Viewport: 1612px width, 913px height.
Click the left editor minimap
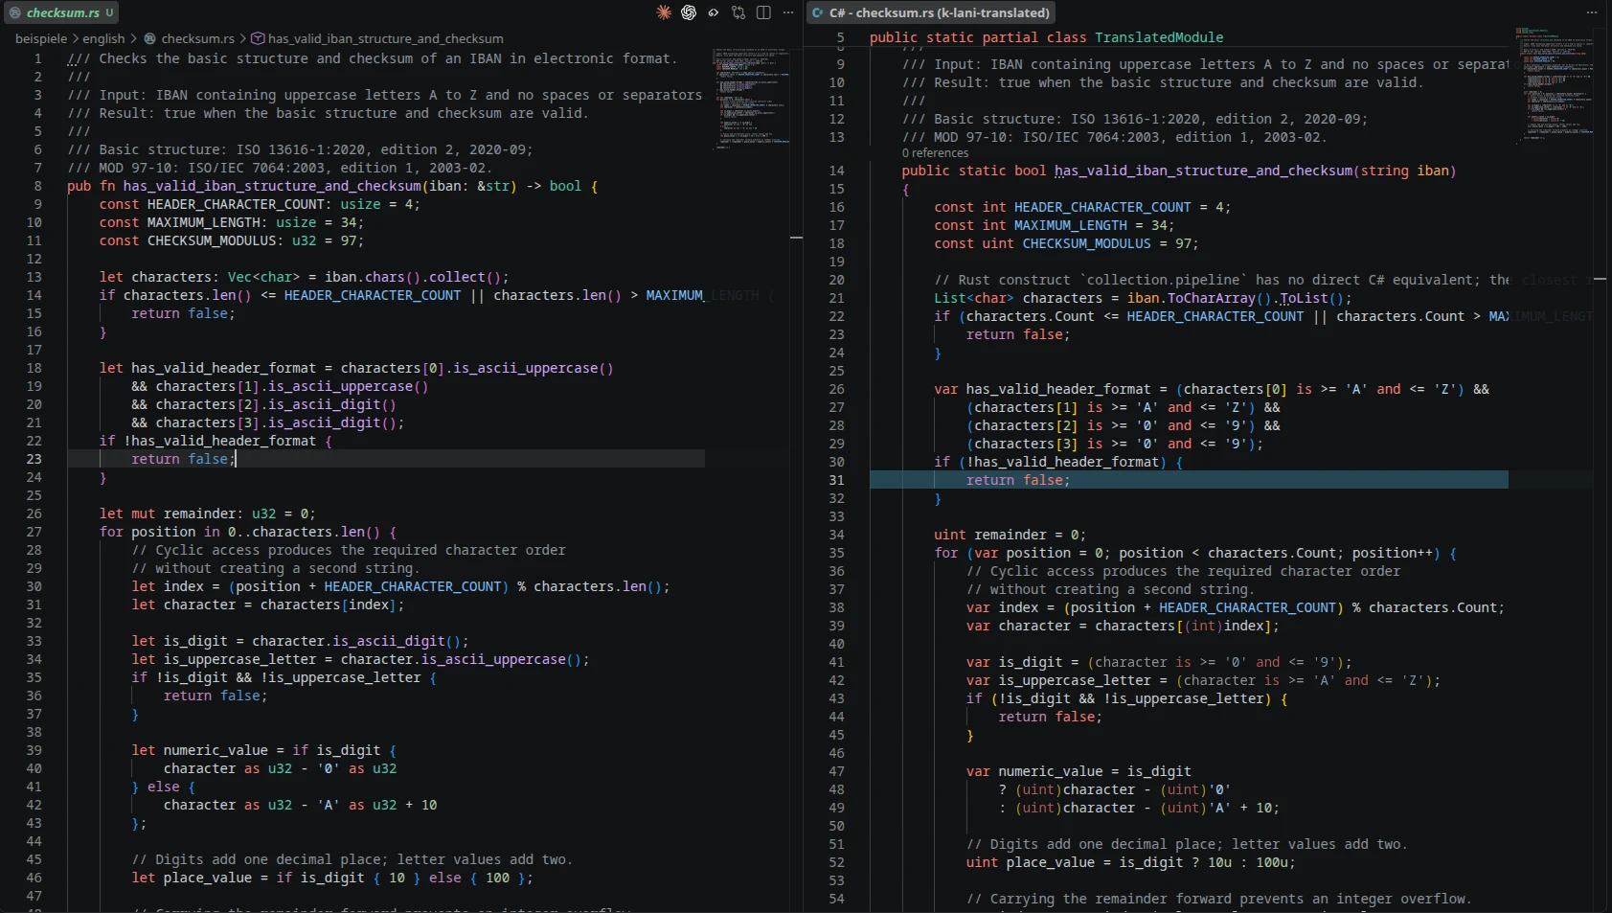tap(751, 98)
